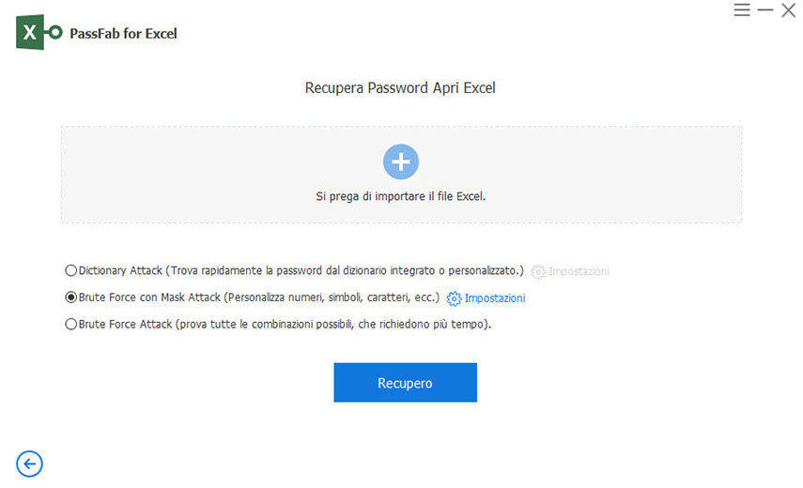This screenshot has height=488, width=803.
Task: Open the hamburger menu icon
Action: [x=742, y=10]
